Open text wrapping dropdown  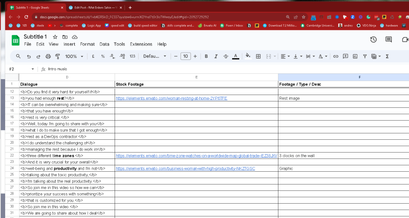310,56
